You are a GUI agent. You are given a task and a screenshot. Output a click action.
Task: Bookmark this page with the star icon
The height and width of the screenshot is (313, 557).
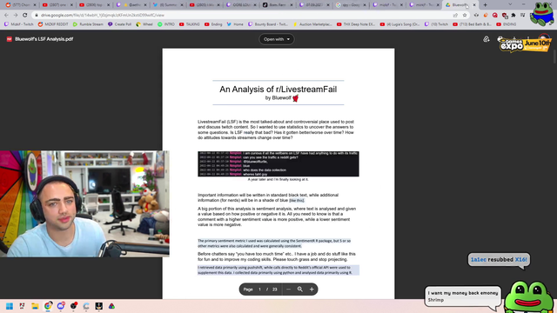(465, 16)
